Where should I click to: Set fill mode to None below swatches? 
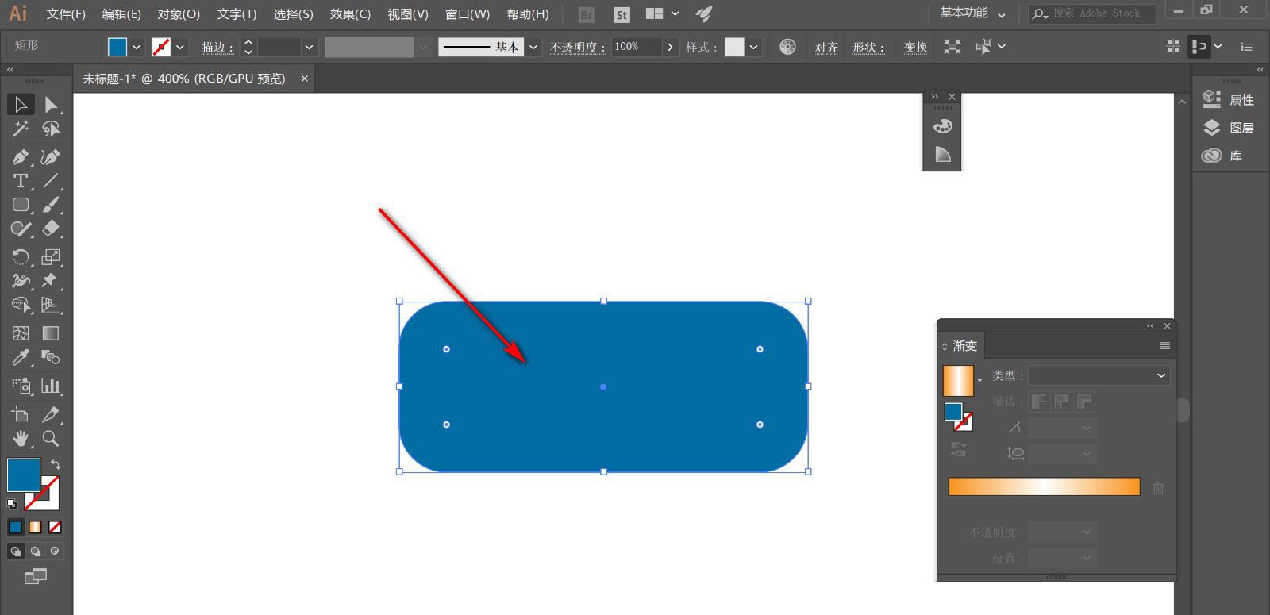point(55,527)
